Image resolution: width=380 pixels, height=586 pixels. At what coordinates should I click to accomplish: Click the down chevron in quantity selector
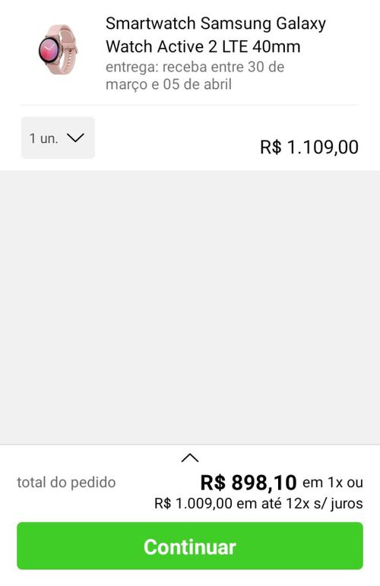click(x=76, y=138)
